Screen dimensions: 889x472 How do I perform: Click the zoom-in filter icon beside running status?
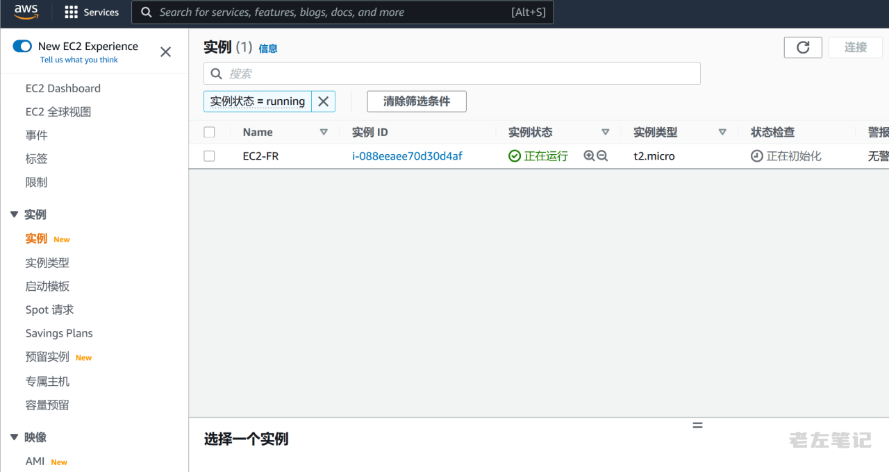coord(589,156)
